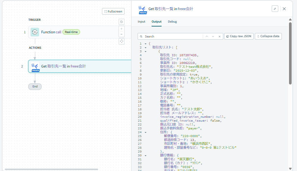Viewport: 297px width, 171px height.
Task: Zoom in with the plus icon
Action: 121,29
